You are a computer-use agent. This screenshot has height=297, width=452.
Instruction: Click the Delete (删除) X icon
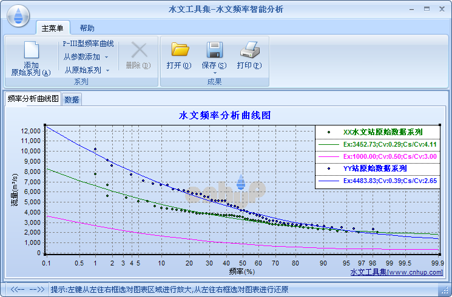tap(139, 51)
